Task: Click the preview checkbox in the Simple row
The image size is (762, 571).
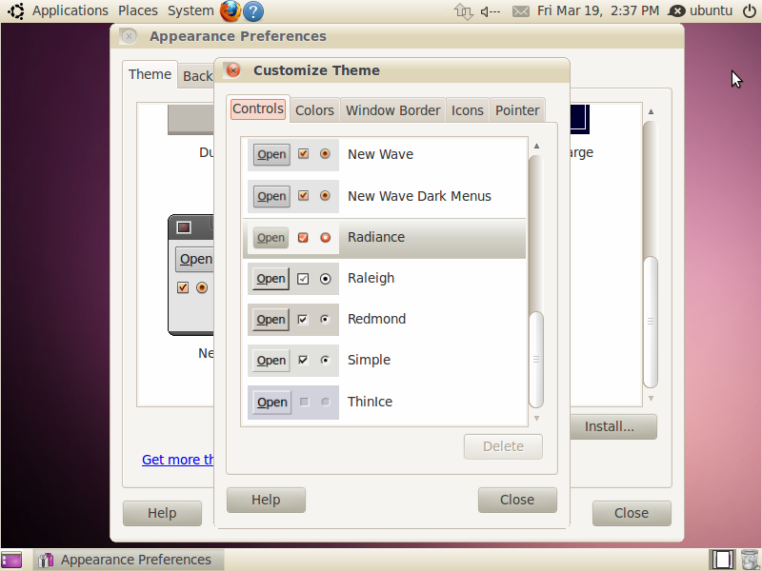Action: (303, 361)
